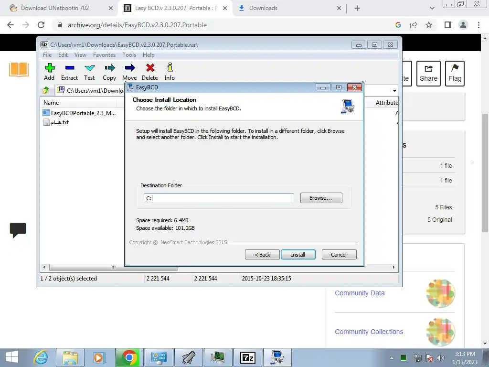
Task: Click the 7-Zip taskbar icon
Action: (x=248, y=357)
